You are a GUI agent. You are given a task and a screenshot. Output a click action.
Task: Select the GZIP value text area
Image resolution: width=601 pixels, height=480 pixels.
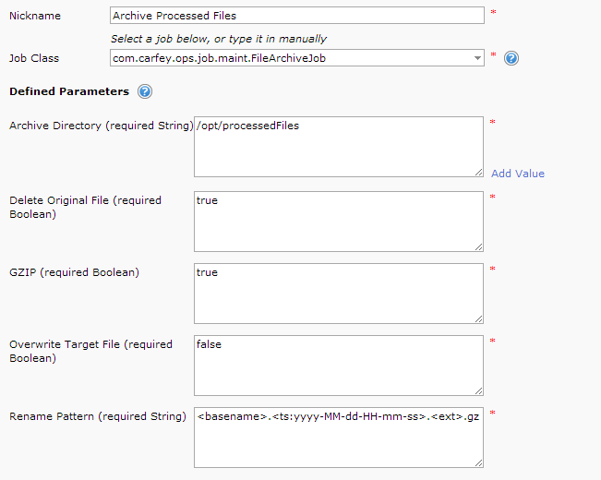pos(338,293)
